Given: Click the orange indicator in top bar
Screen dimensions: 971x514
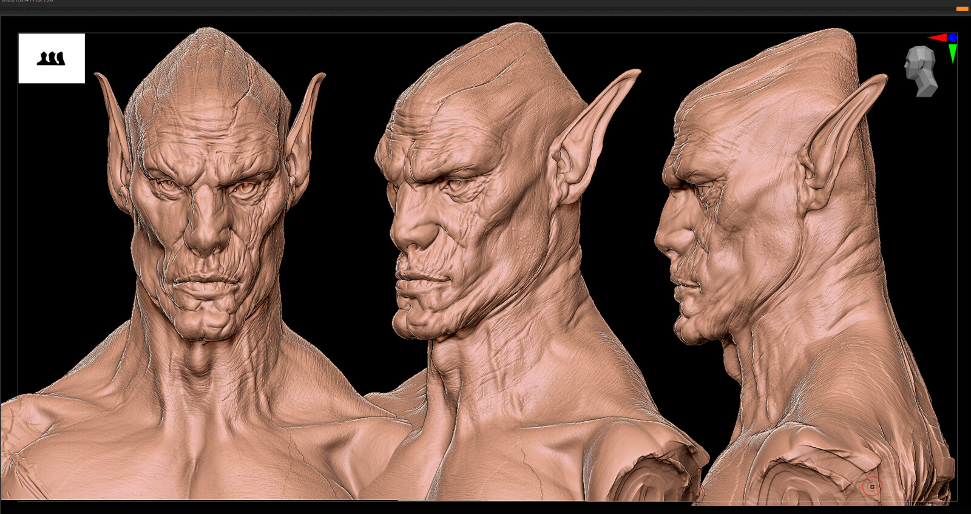Looking at the screenshot, I should (963, 8).
